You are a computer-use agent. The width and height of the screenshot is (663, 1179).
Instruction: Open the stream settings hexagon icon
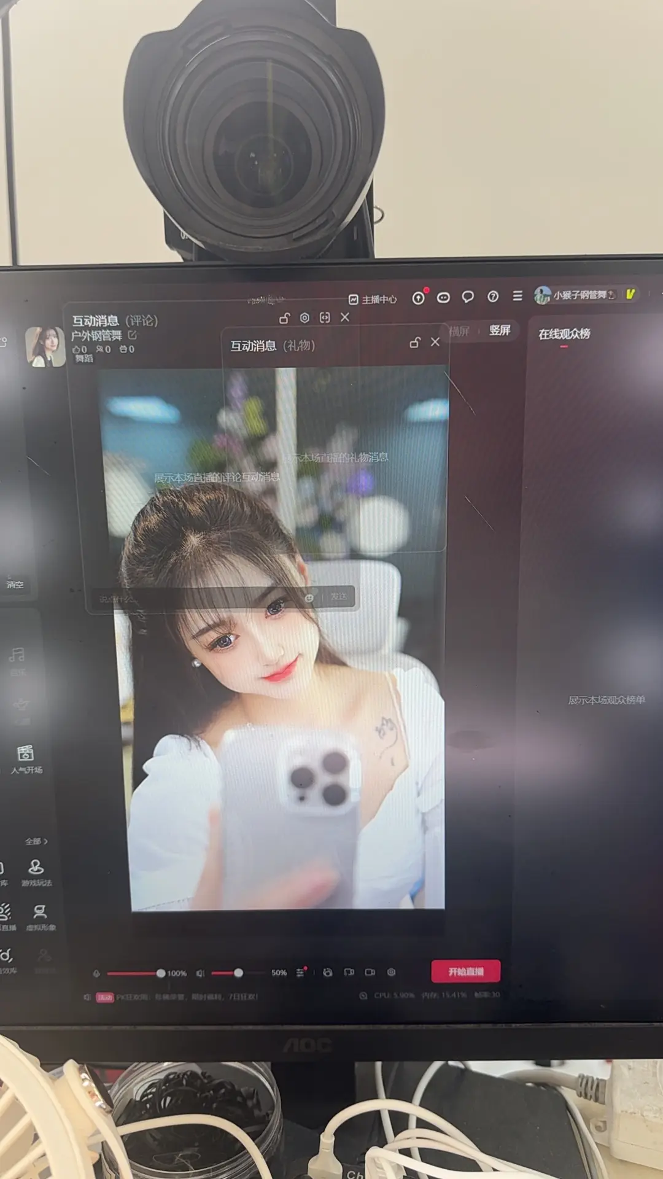click(x=391, y=972)
